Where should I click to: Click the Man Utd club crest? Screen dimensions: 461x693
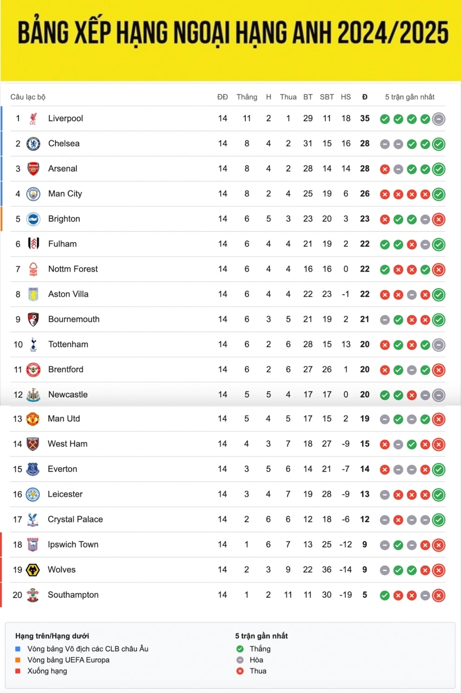(33, 419)
